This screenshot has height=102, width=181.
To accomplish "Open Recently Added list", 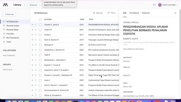I will point(13,26).
